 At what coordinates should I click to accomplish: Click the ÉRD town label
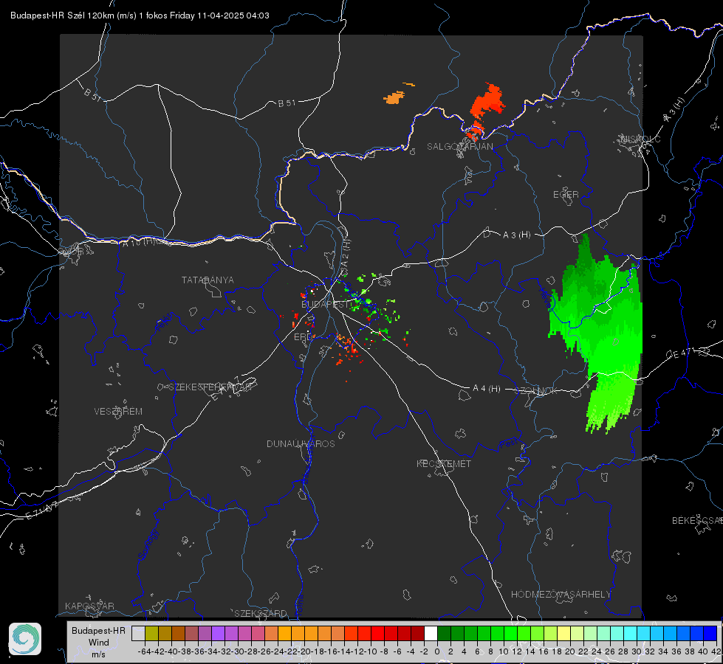pos(303,337)
